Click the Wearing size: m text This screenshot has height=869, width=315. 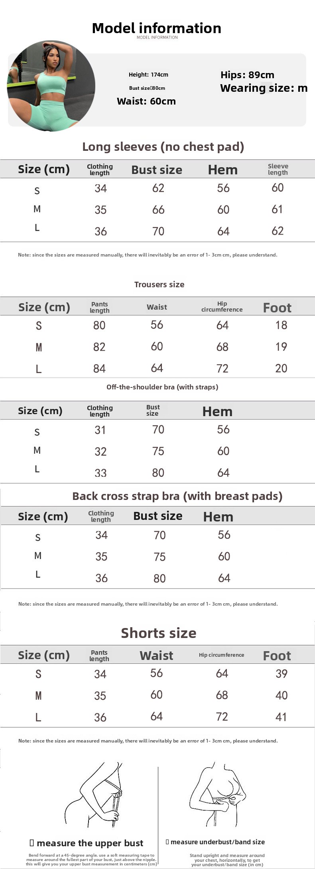[x=264, y=88]
